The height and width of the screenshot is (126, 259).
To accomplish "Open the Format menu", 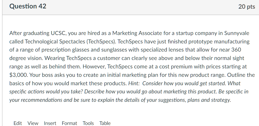I will (70, 123).
